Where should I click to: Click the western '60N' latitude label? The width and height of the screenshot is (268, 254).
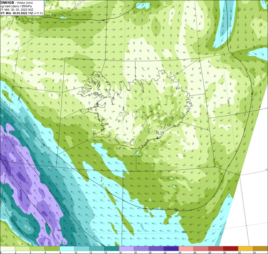click(59, 230)
